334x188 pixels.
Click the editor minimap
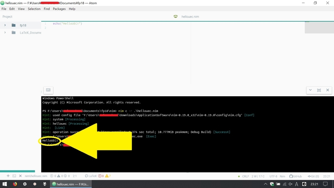pyautogui.click(x=319, y=27)
